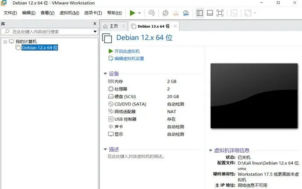The width and height of the screenshot is (302, 189).
Task: Open the library search dropdown arrow
Action: point(95,31)
